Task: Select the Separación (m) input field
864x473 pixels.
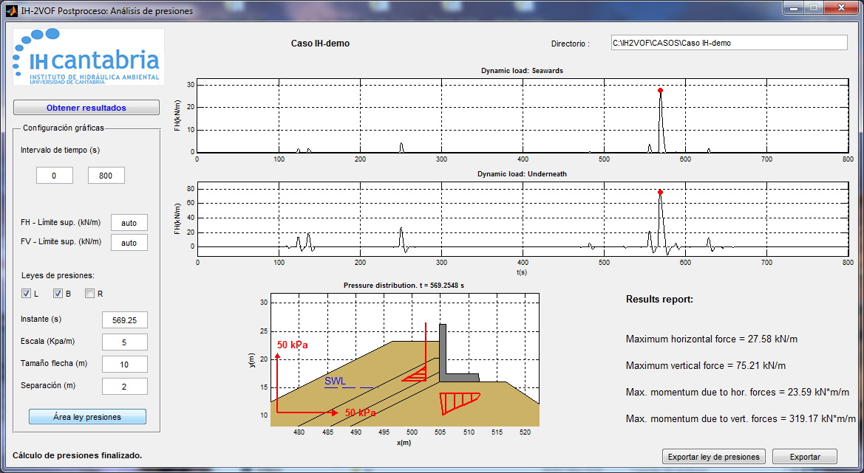Action: click(x=124, y=386)
